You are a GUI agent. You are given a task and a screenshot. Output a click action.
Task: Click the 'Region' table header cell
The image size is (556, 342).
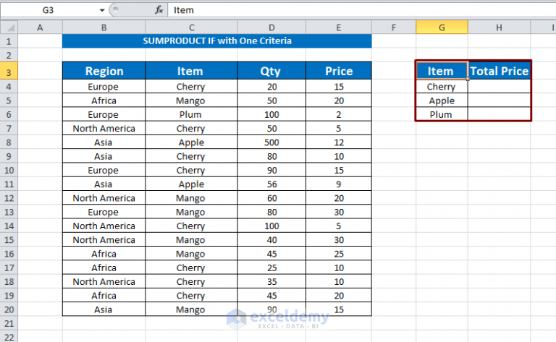point(104,71)
